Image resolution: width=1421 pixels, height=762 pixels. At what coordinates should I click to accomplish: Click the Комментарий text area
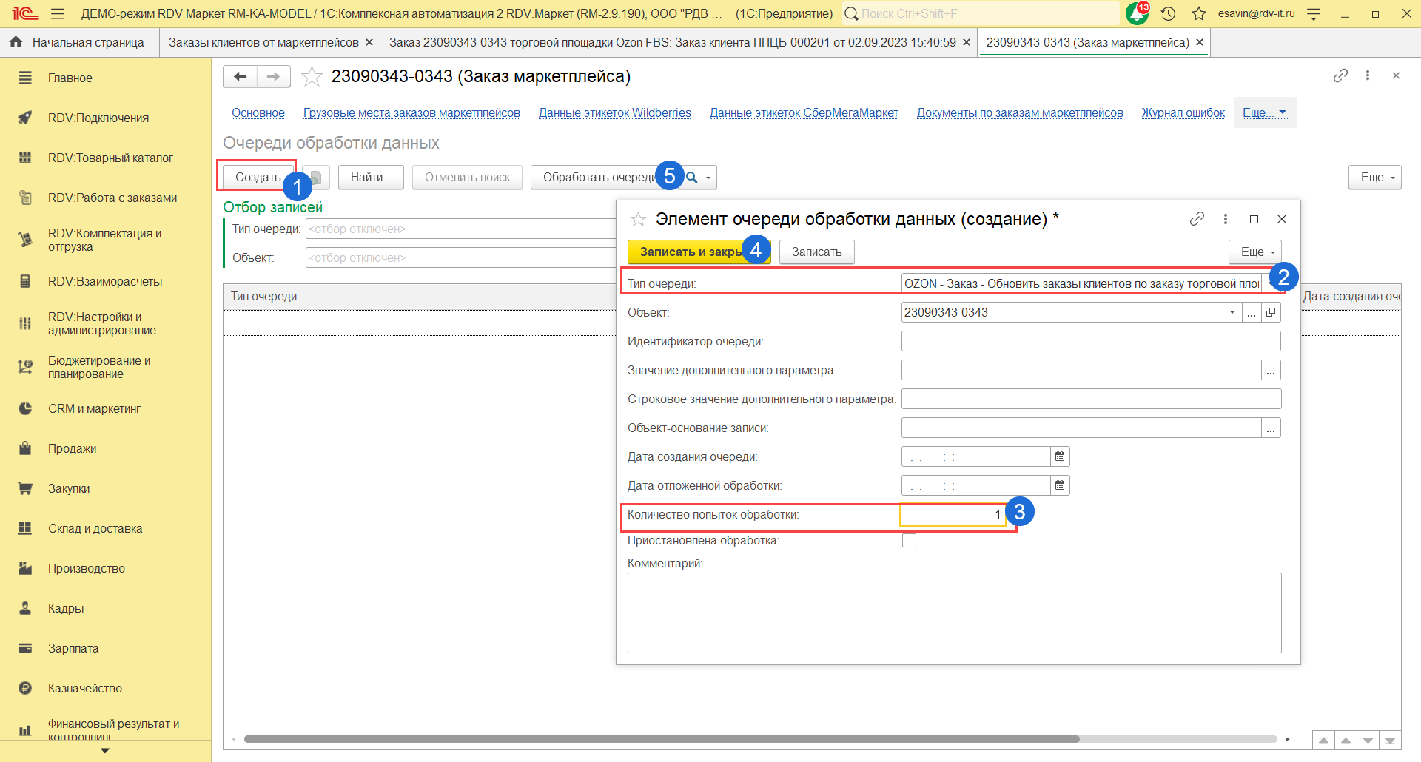[954, 613]
